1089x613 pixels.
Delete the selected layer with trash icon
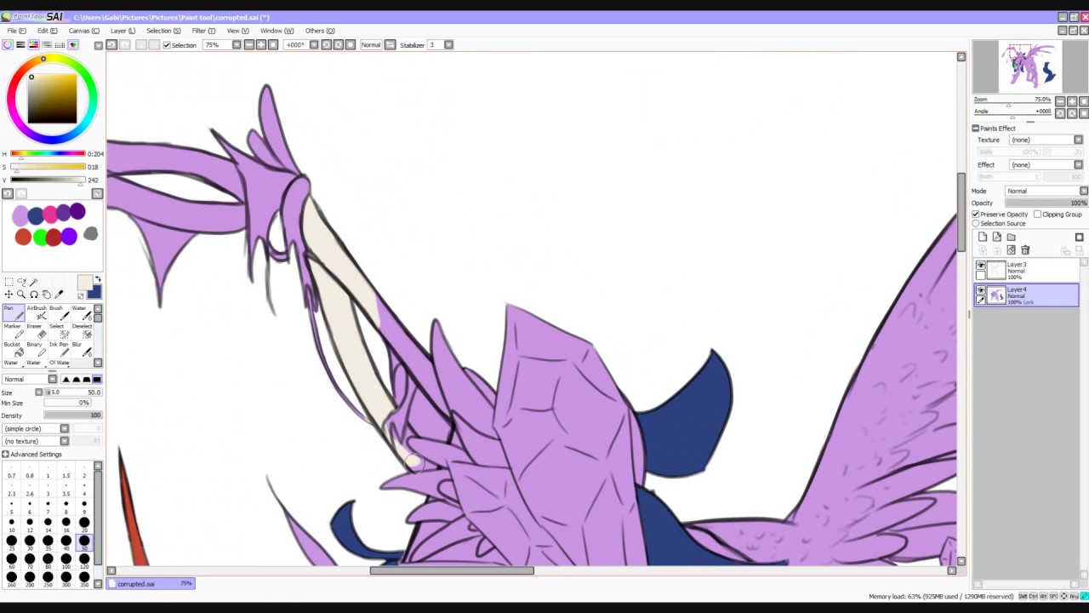click(1025, 250)
